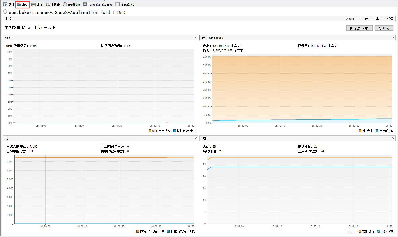Switch to the Visual GC tab
This screenshot has height=237, width=398.
pos(125,4)
